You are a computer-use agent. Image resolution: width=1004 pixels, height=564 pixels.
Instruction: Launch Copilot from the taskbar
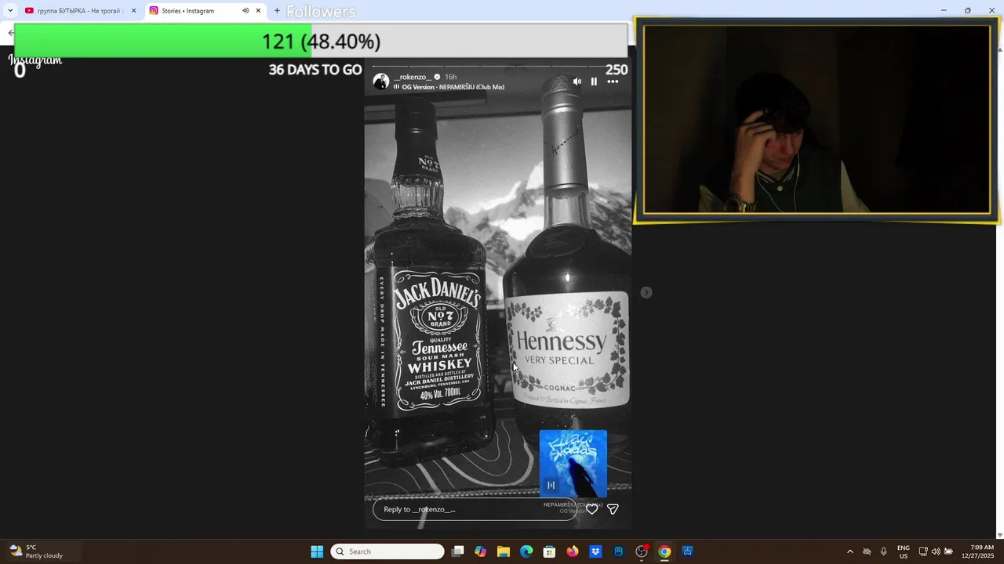coord(481,551)
